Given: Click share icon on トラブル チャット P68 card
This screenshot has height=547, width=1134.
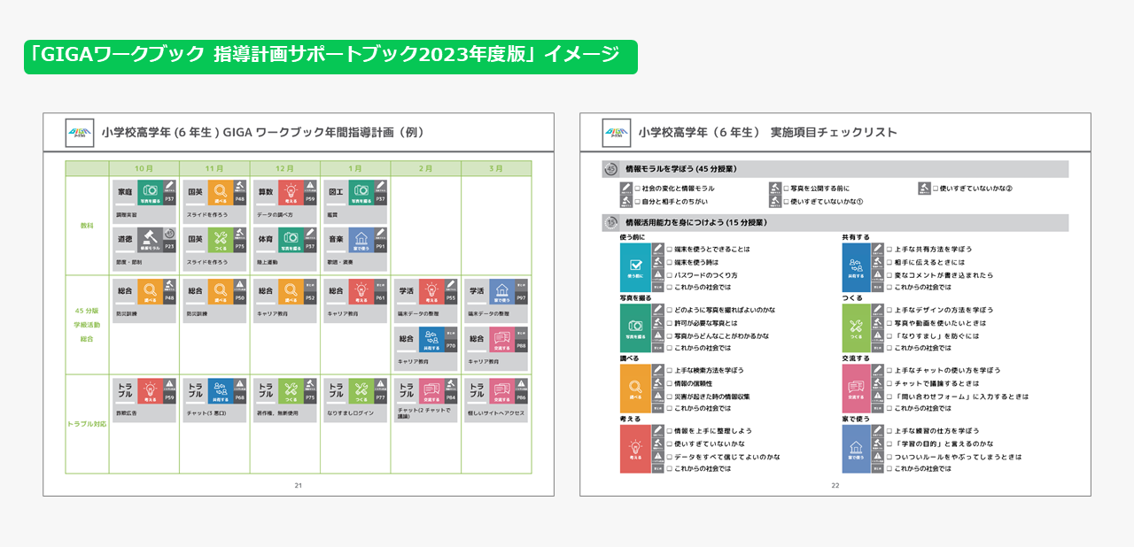Looking at the screenshot, I should point(221,390).
